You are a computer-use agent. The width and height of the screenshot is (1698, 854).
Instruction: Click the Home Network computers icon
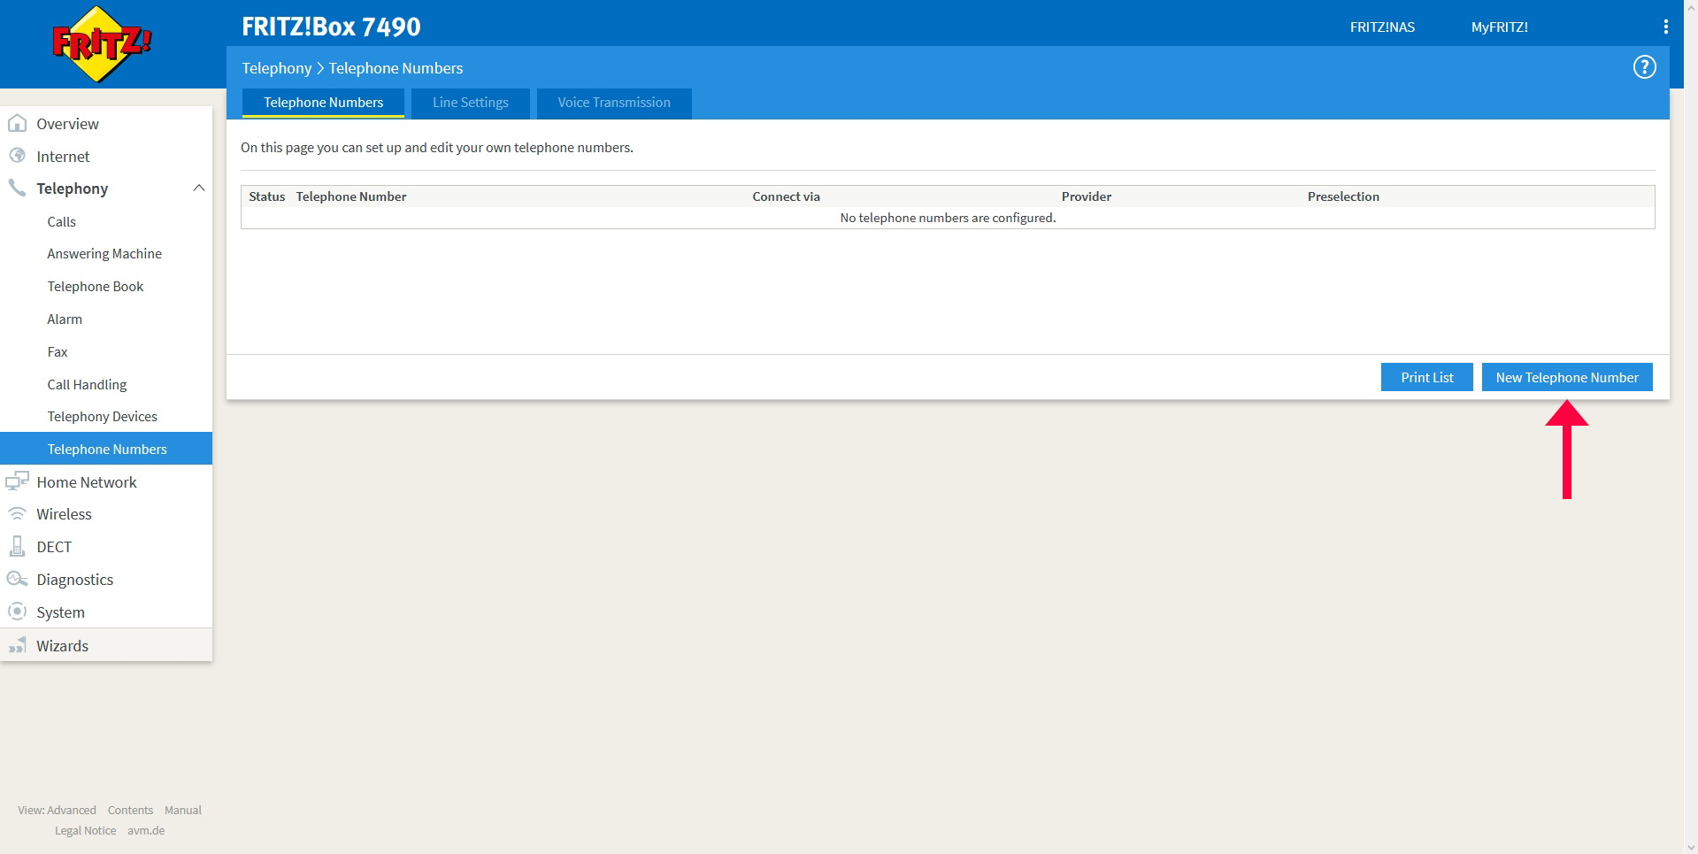click(x=17, y=481)
